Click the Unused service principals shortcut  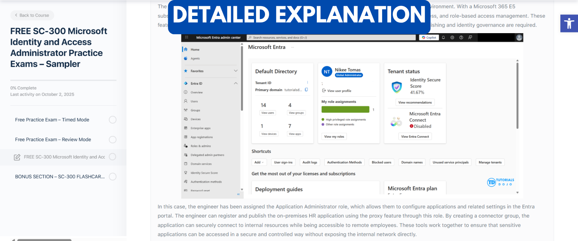click(451, 162)
